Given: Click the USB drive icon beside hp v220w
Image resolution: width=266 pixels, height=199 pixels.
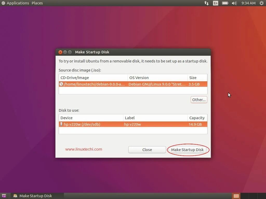Looking at the screenshot, I should point(61,124).
